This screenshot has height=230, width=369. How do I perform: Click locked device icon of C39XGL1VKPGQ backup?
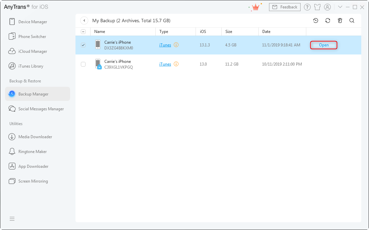click(98, 64)
